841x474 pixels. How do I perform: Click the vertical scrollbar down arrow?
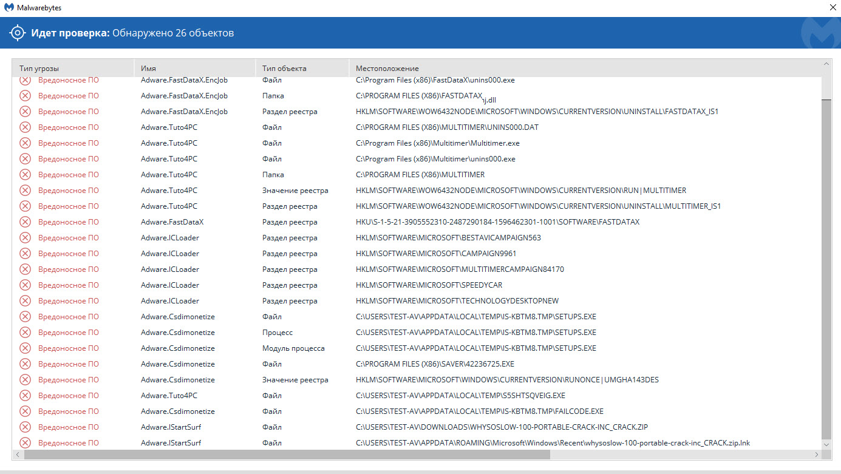pos(826,445)
